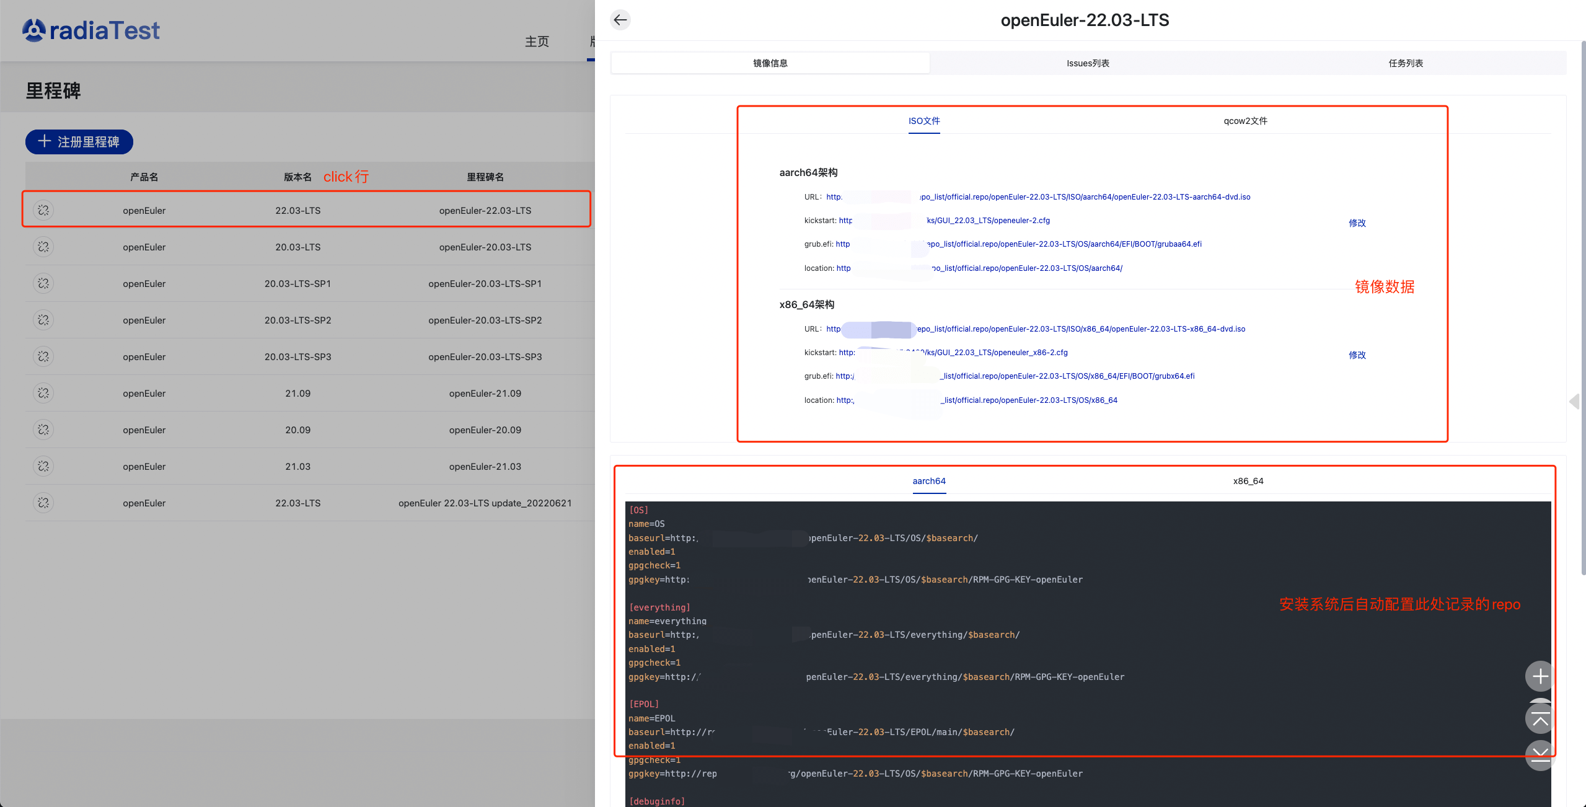Click the sync icon on openEuler-20.03-LTS-SP1 row
The image size is (1586, 807).
[x=43, y=283]
